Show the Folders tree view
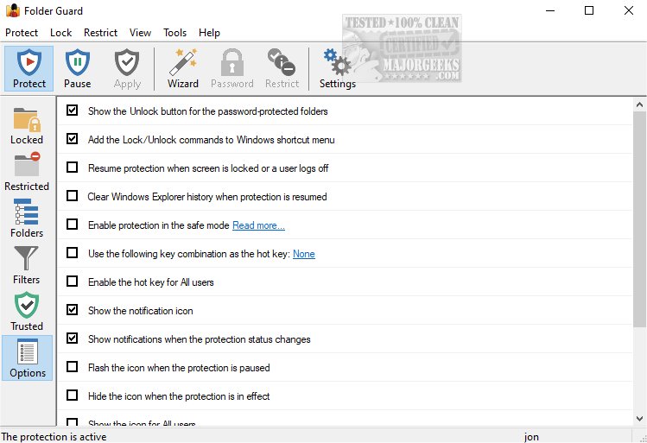The height and width of the screenshot is (443, 647). [27, 218]
